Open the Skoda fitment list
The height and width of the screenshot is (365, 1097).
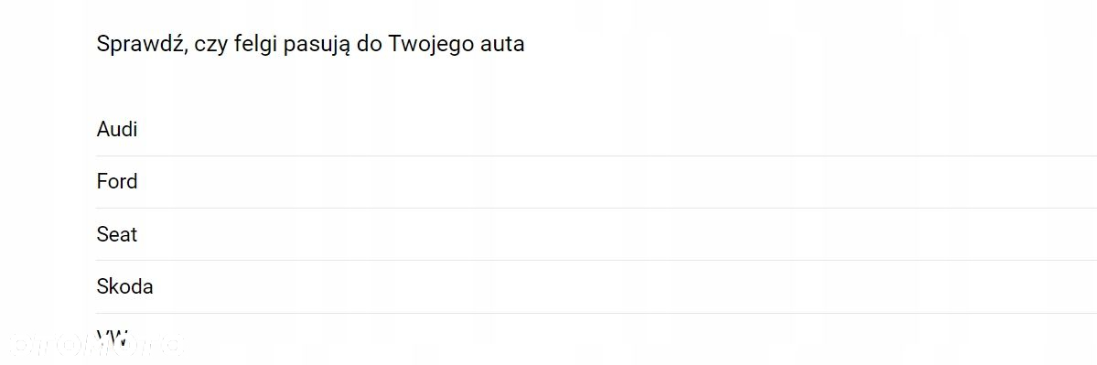point(596,286)
